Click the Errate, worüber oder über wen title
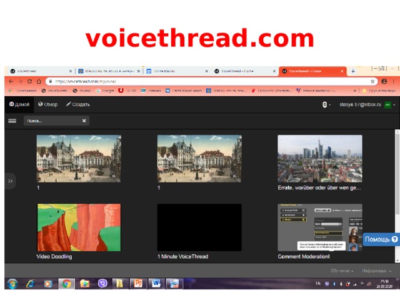 click(x=319, y=187)
